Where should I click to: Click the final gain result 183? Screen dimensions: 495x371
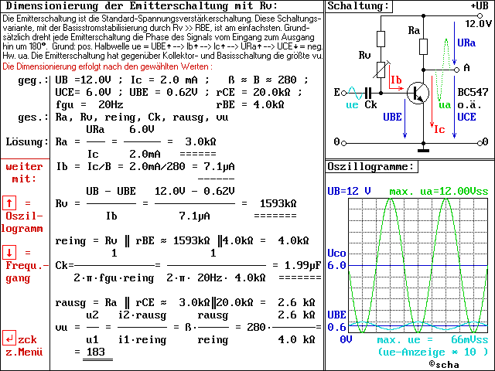[95, 352]
